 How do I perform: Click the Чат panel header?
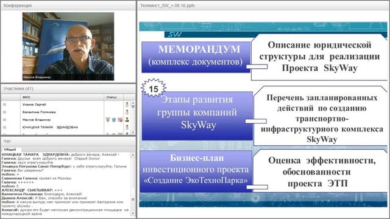point(68,141)
